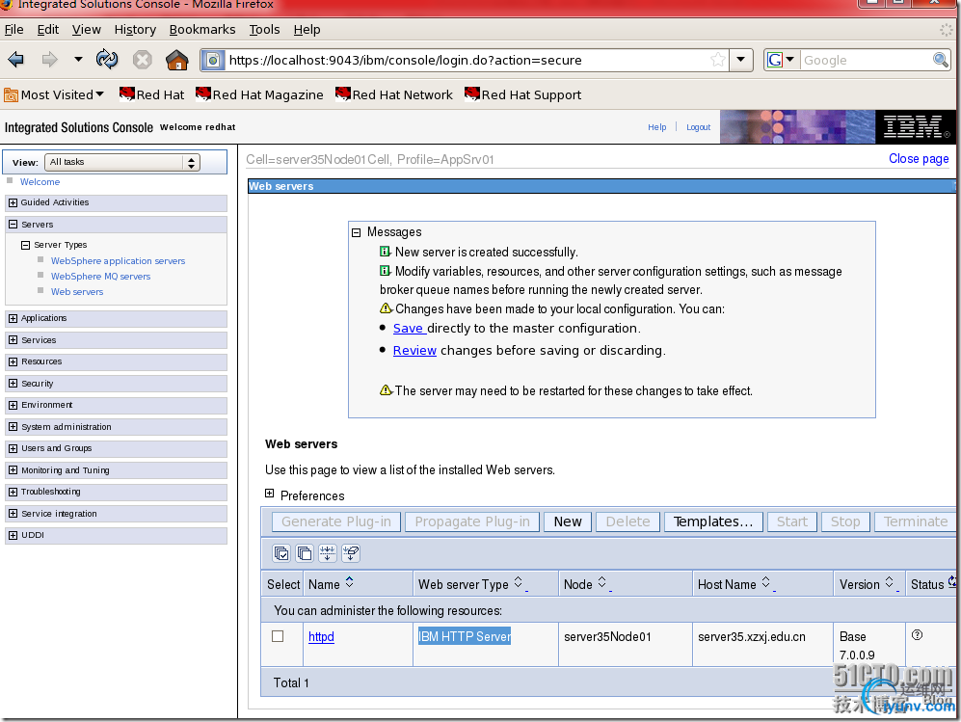Show the table filter view icon

click(x=328, y=553)
